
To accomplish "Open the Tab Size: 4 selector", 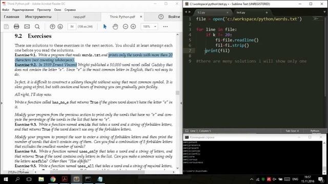I will pos(292,131).
